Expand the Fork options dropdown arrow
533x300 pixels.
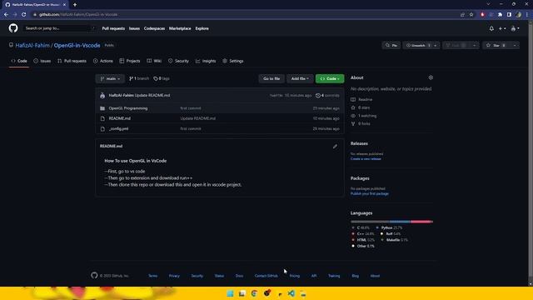[475, 45]
